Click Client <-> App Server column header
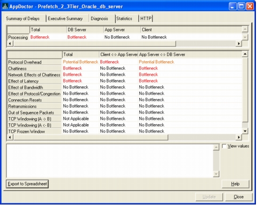The image size is (257, 205). [x=118, y=54]
